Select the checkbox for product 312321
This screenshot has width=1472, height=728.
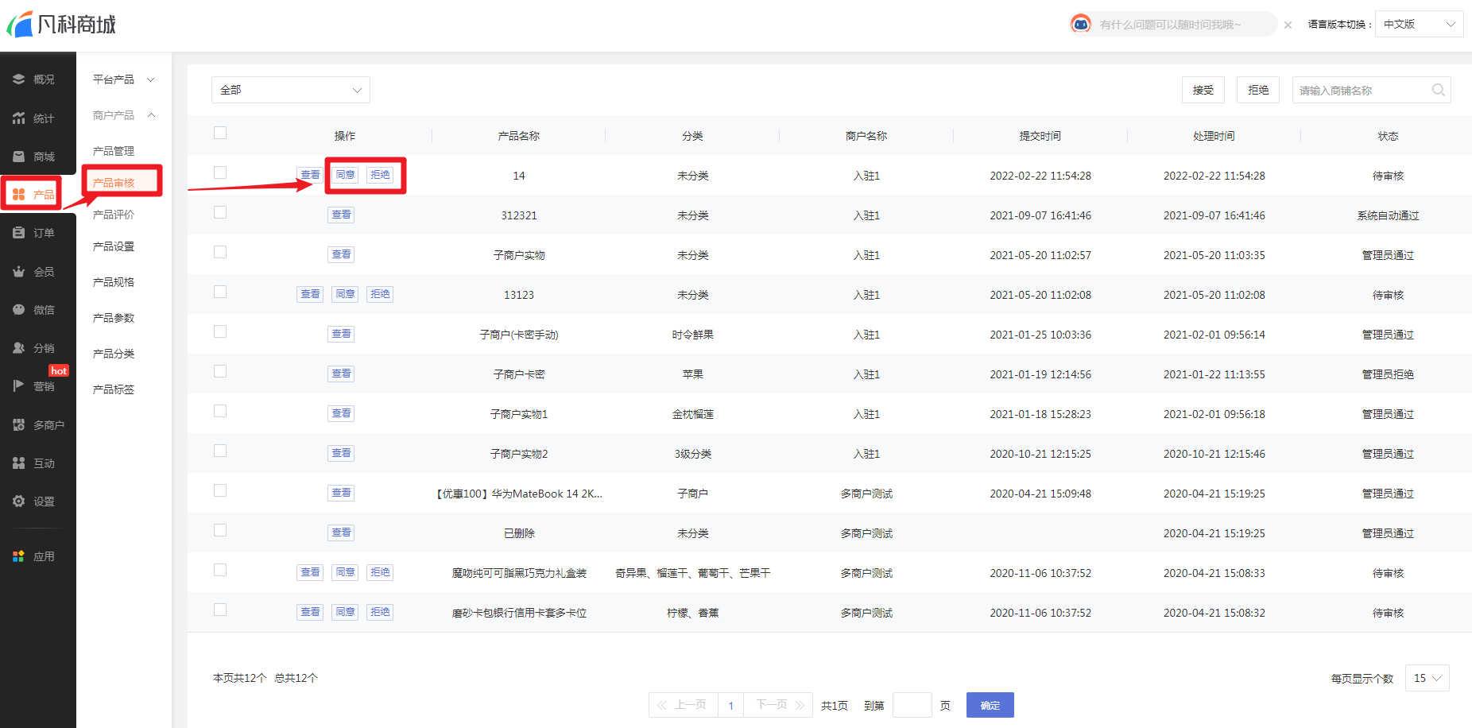(220, 213)
